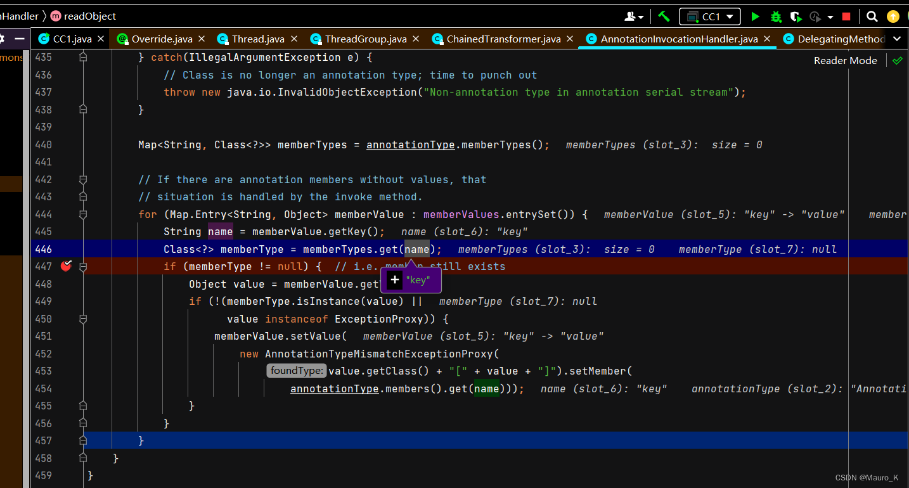
Task: Click the fold end marker at line 455
Action: point(82,406)
